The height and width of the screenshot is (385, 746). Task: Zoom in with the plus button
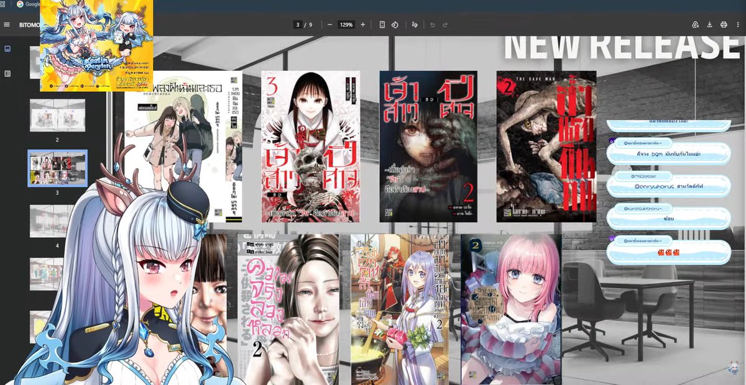coord(363,25)
